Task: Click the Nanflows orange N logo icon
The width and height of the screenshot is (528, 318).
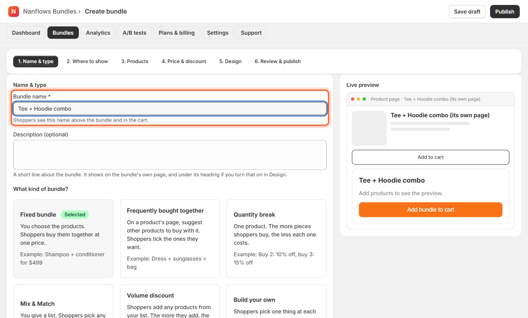Action: click(x=14, y=12)
